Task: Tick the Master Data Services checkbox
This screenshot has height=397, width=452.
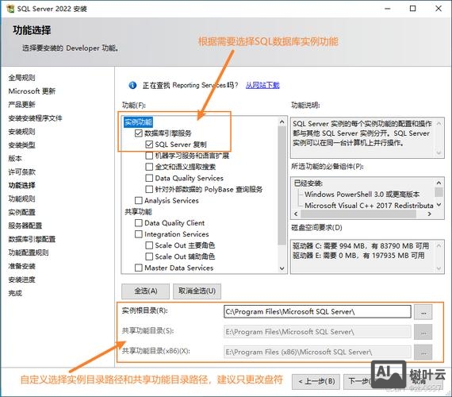Action: 139,268
